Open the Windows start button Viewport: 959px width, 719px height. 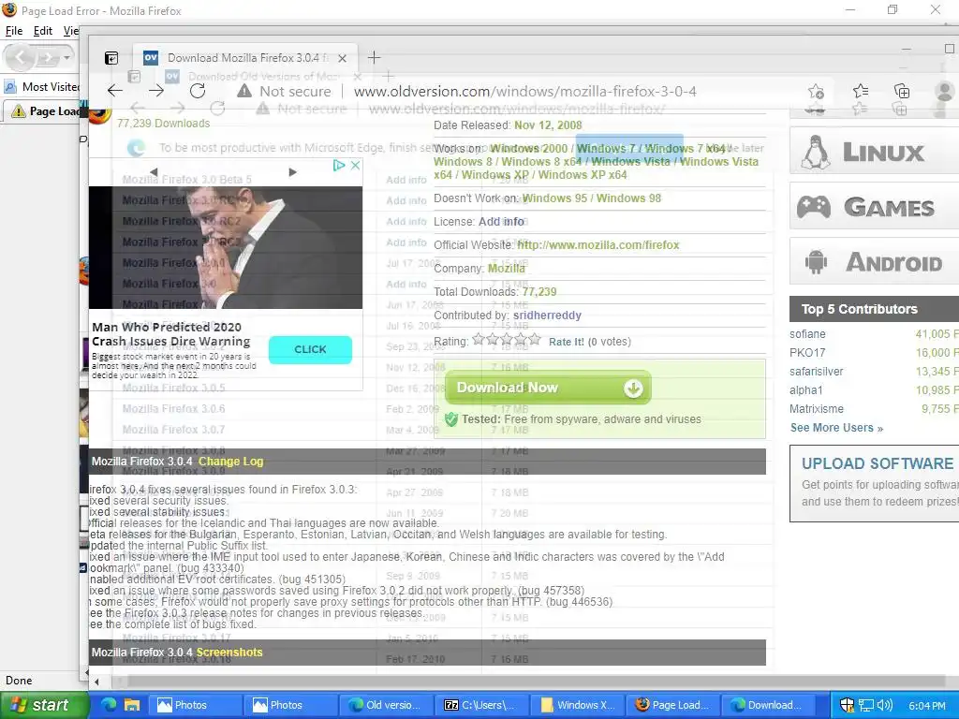[44, 705]
